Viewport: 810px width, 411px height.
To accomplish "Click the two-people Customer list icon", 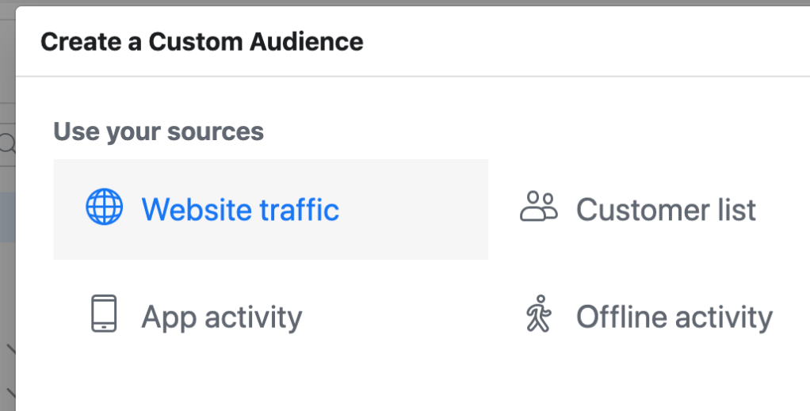I will [x=539, y=207].
